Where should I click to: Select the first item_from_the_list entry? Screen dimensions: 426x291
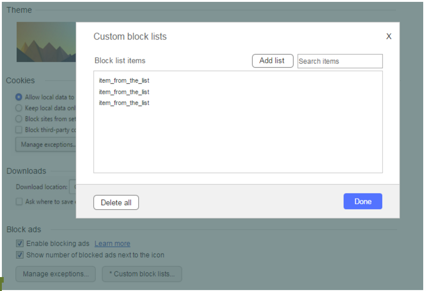click(x=124, y=80)
